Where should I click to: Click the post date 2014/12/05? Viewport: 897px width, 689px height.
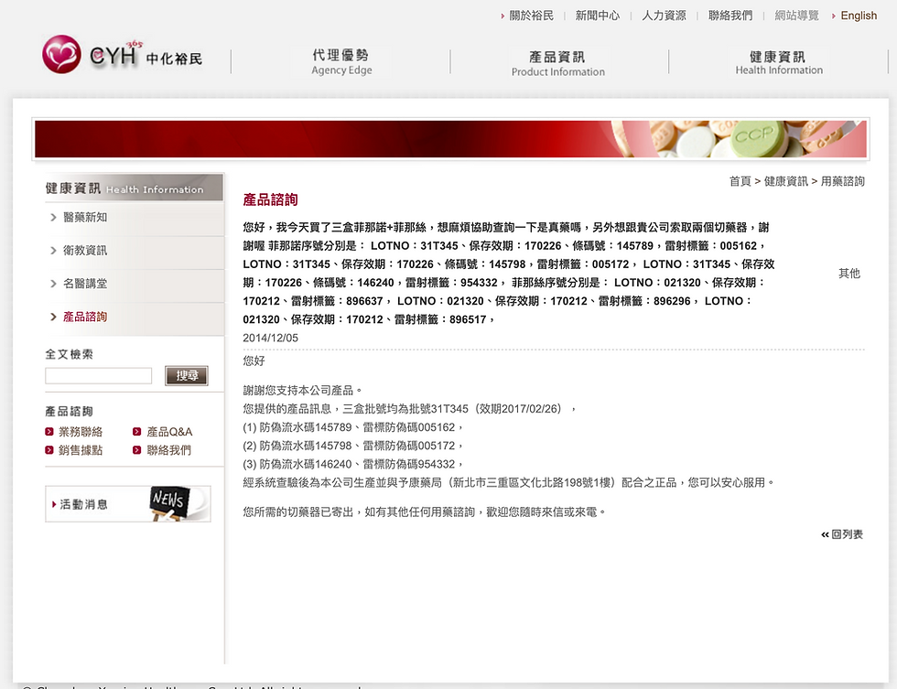270,338
